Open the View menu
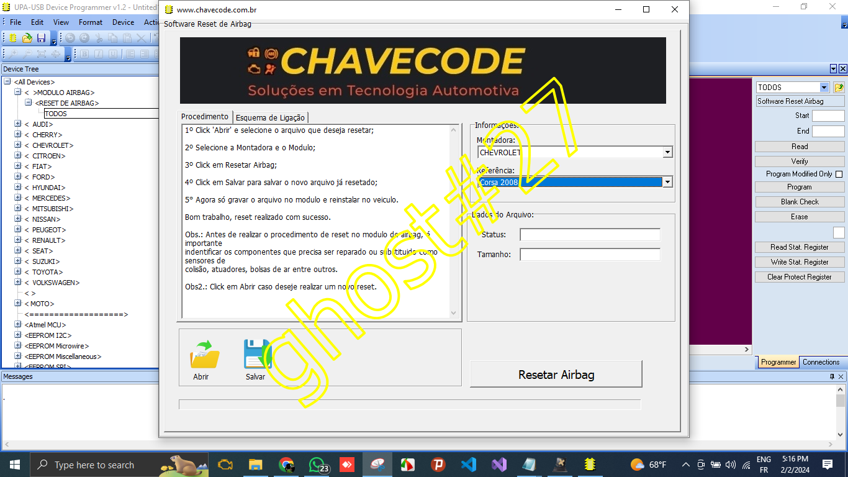Viewport: 848px width, 477px height. [x=61, y=22]
